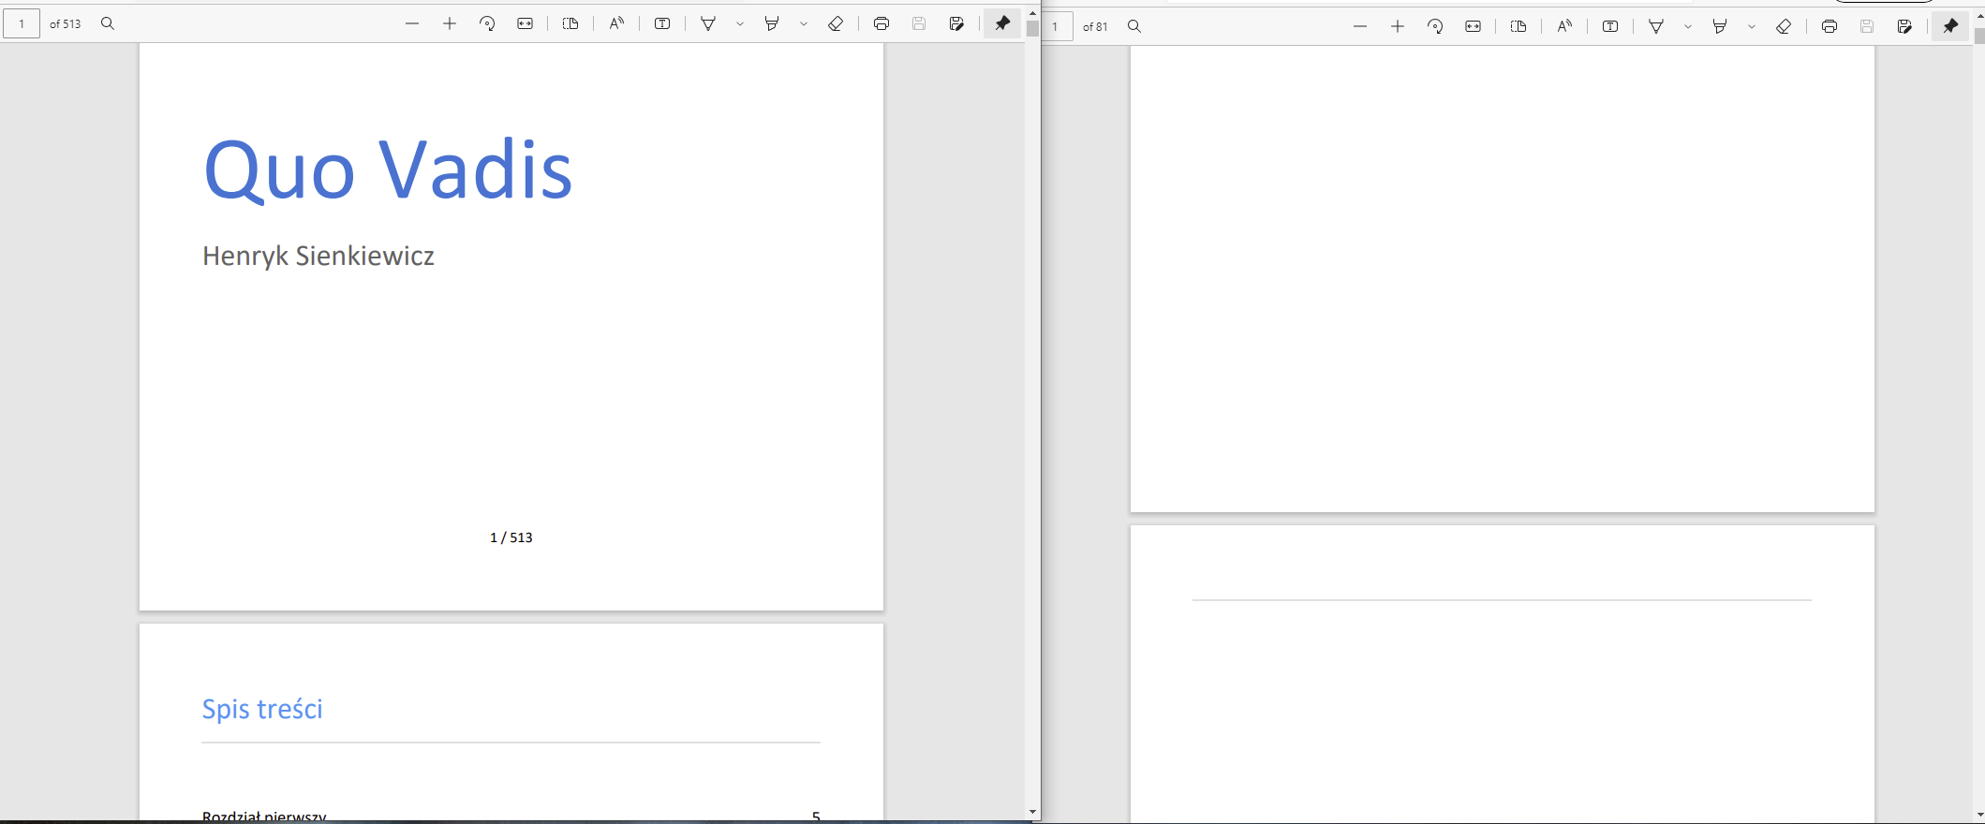Open find search in the 513-page PDF

click(x=108, y=23)
